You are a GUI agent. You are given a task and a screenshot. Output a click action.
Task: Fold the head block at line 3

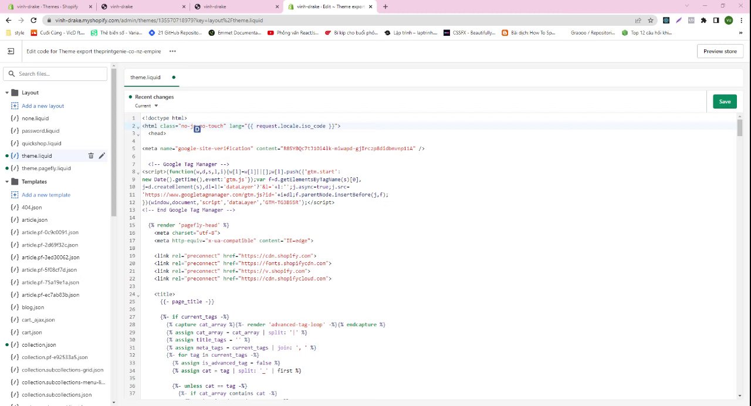tap(138, 134)
